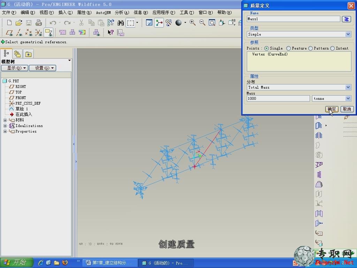Click the context help arrow icon

[x=111, y=32]
